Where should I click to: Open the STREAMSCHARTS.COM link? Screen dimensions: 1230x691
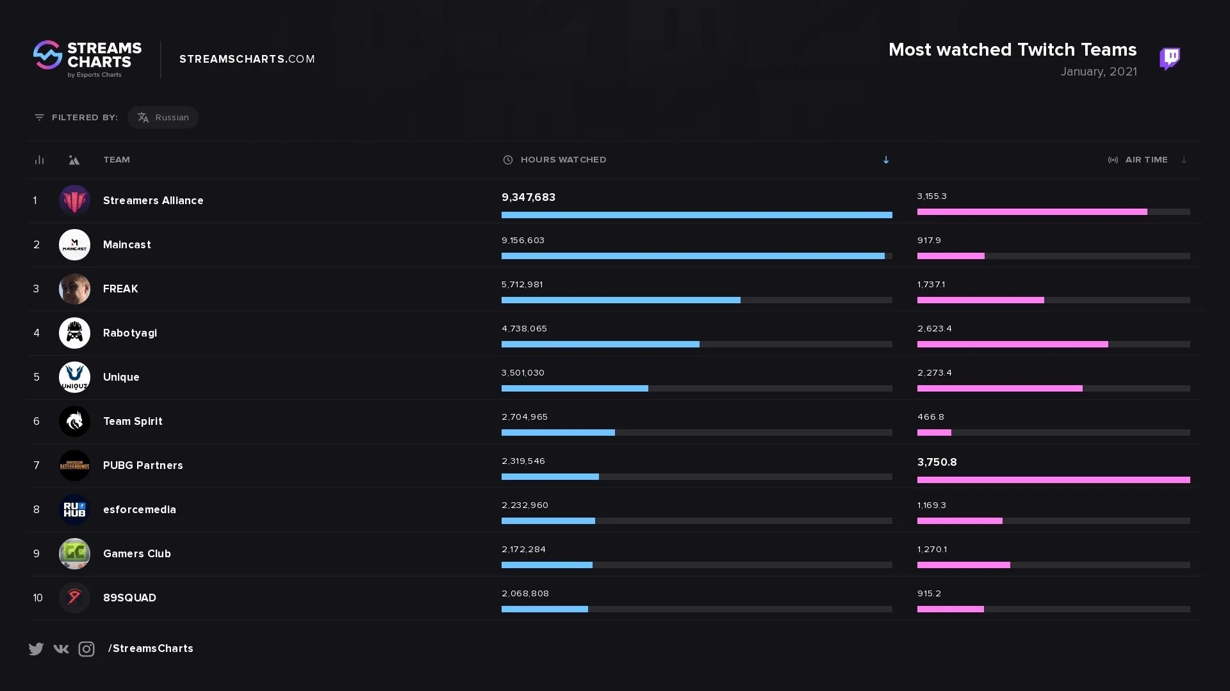coord(247,59)
